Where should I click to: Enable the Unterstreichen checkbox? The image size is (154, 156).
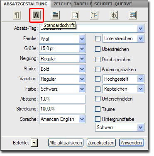point(98,39)
